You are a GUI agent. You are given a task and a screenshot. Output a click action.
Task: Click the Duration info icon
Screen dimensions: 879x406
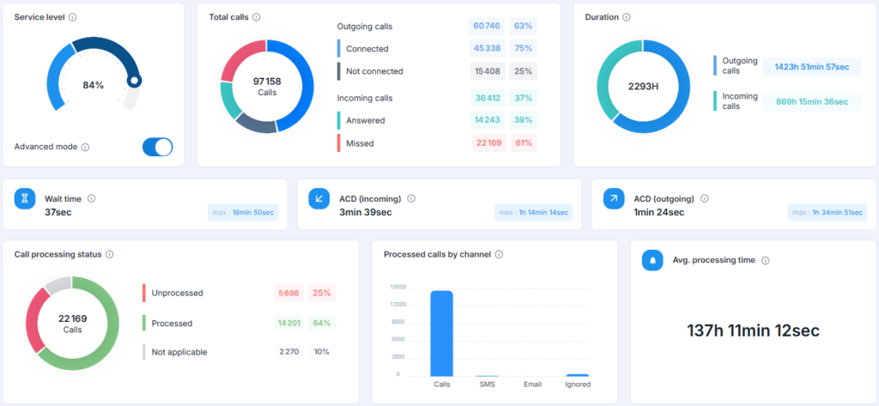[626, 17]
